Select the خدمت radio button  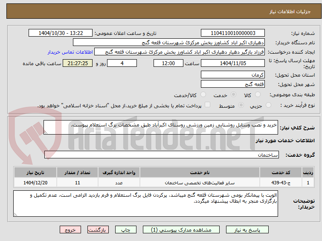[233, 95]
